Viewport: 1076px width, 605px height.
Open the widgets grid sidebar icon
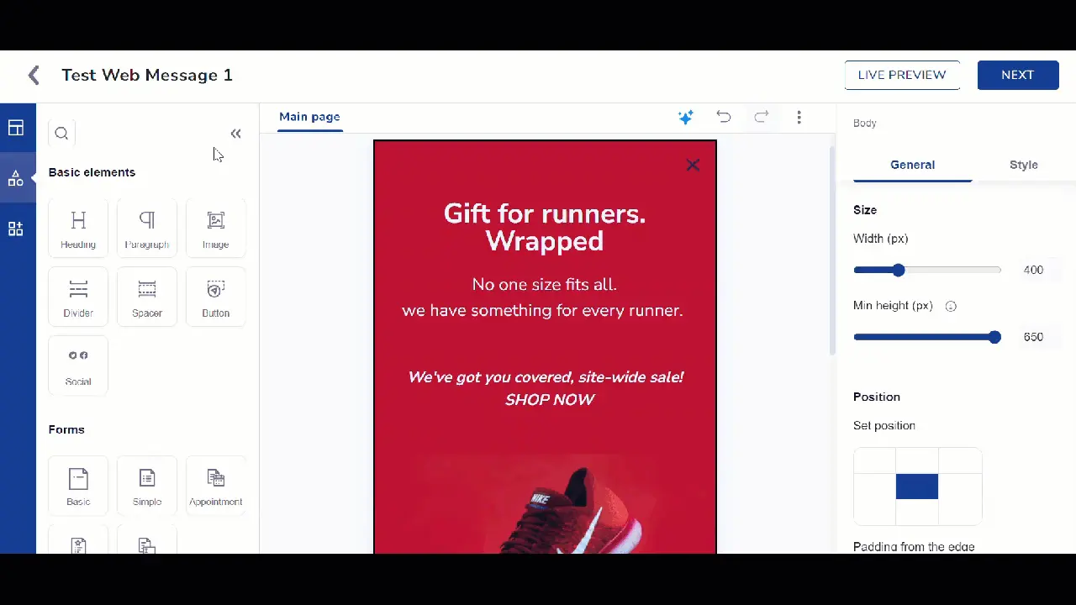(16, 229)
